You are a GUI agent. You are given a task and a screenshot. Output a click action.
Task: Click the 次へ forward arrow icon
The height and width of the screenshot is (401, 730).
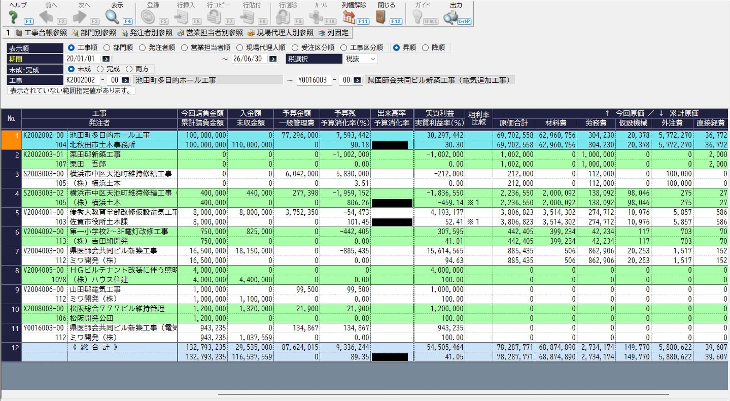click(79, 17)
